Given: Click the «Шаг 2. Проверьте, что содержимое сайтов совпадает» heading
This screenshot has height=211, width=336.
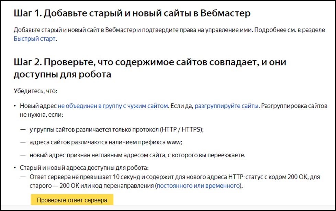Looking at the screenshot, I should [x=150, y=68].
